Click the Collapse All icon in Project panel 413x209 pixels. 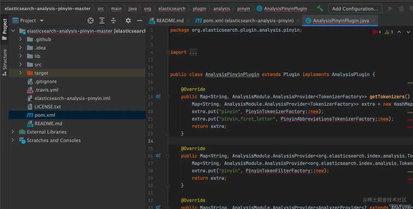coord(113,20)
